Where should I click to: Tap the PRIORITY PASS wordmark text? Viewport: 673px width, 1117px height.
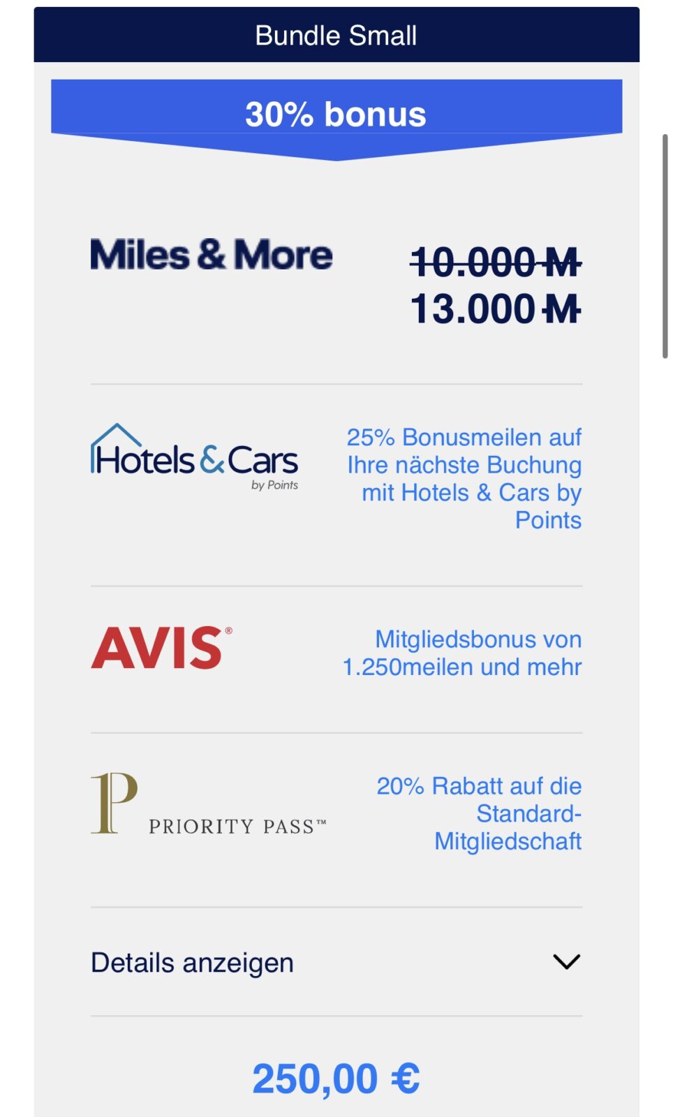click(237, 827)
